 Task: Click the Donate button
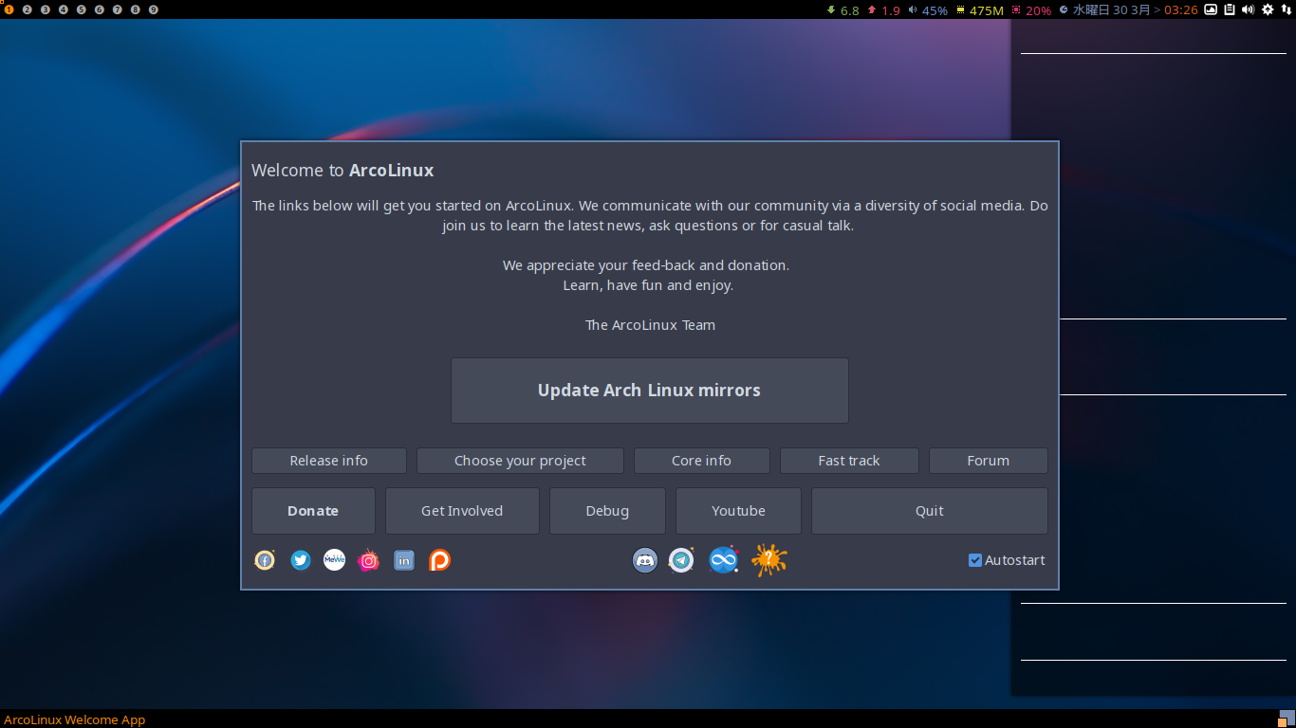[313, 511]
